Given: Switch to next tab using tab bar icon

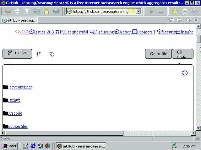Looking at the screenshot, I should (179, 20).
